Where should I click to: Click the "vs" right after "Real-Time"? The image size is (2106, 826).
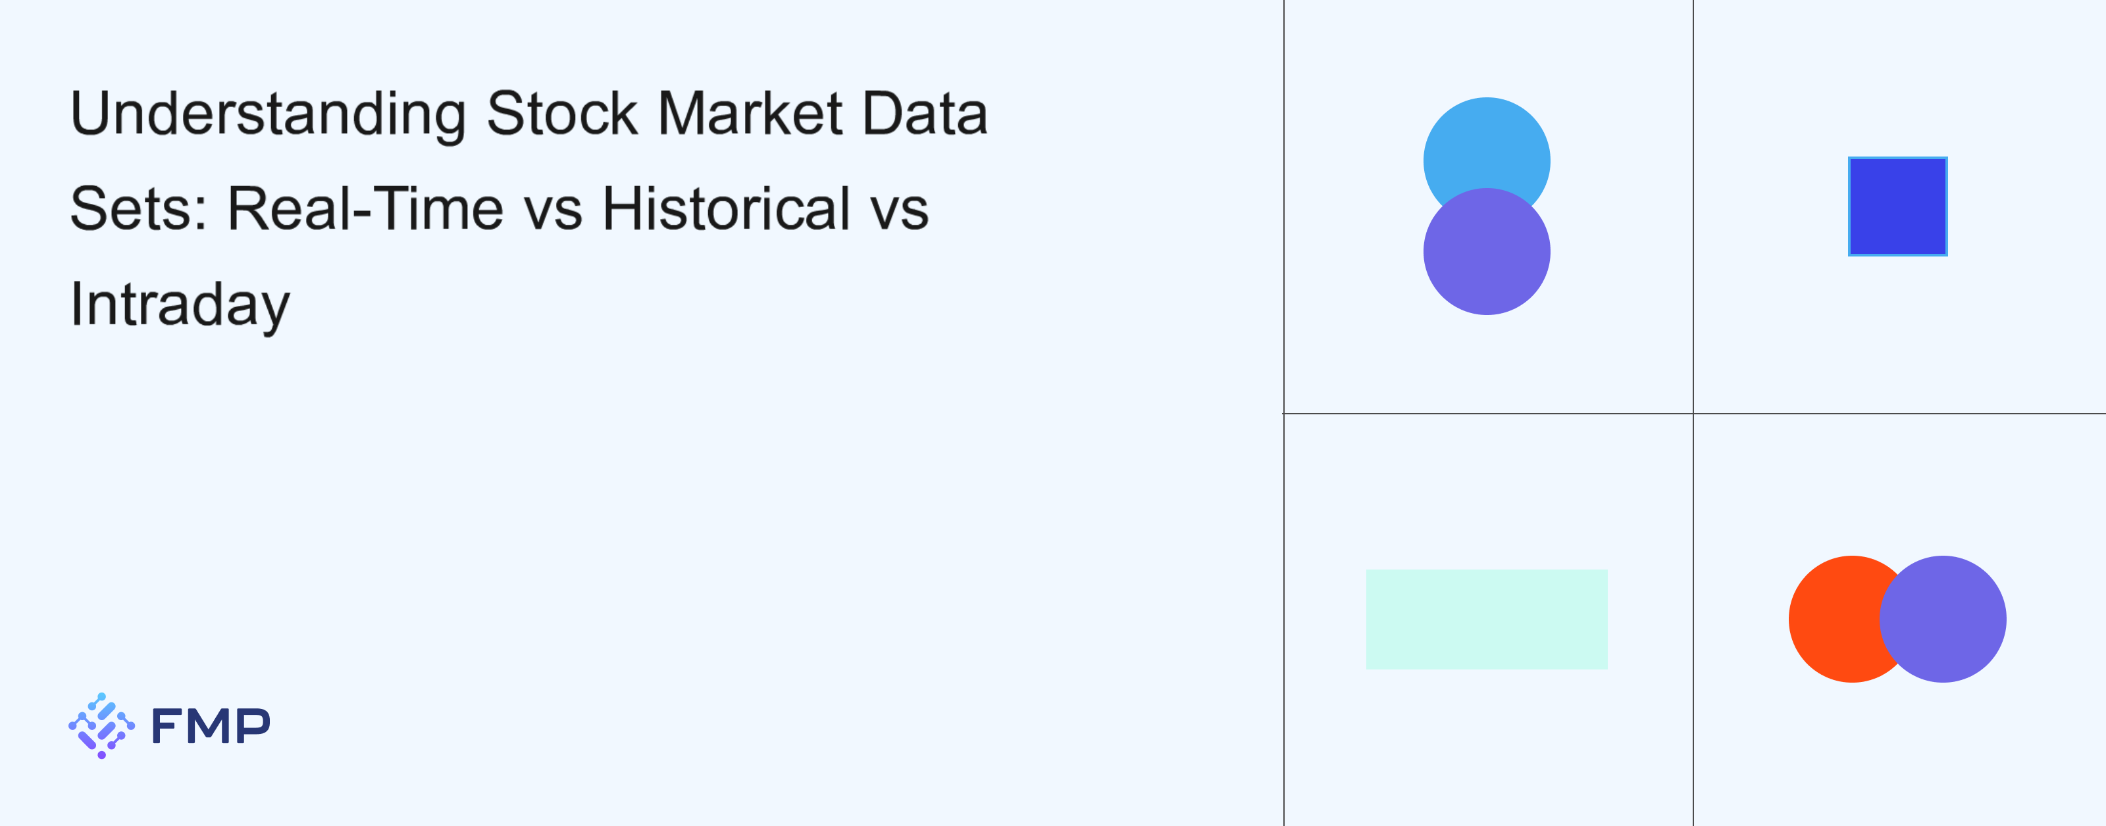(553, 210)
